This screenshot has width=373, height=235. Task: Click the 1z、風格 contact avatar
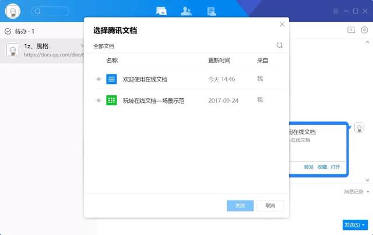[x=13, y=50]
